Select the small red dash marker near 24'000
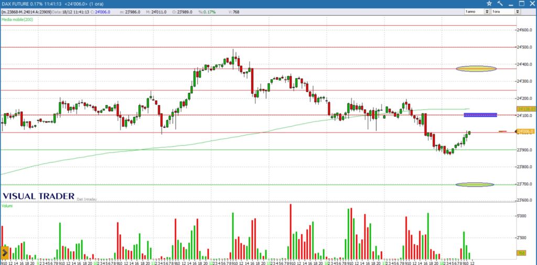This screenshot has width=537, height=265. click(502, 131)
